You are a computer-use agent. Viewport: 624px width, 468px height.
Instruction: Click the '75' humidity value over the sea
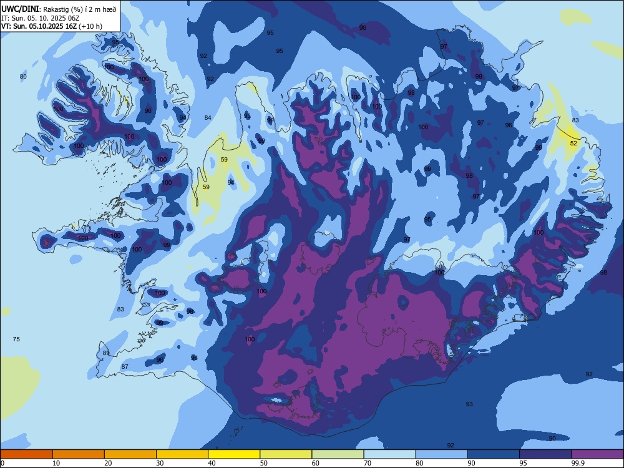16,339
